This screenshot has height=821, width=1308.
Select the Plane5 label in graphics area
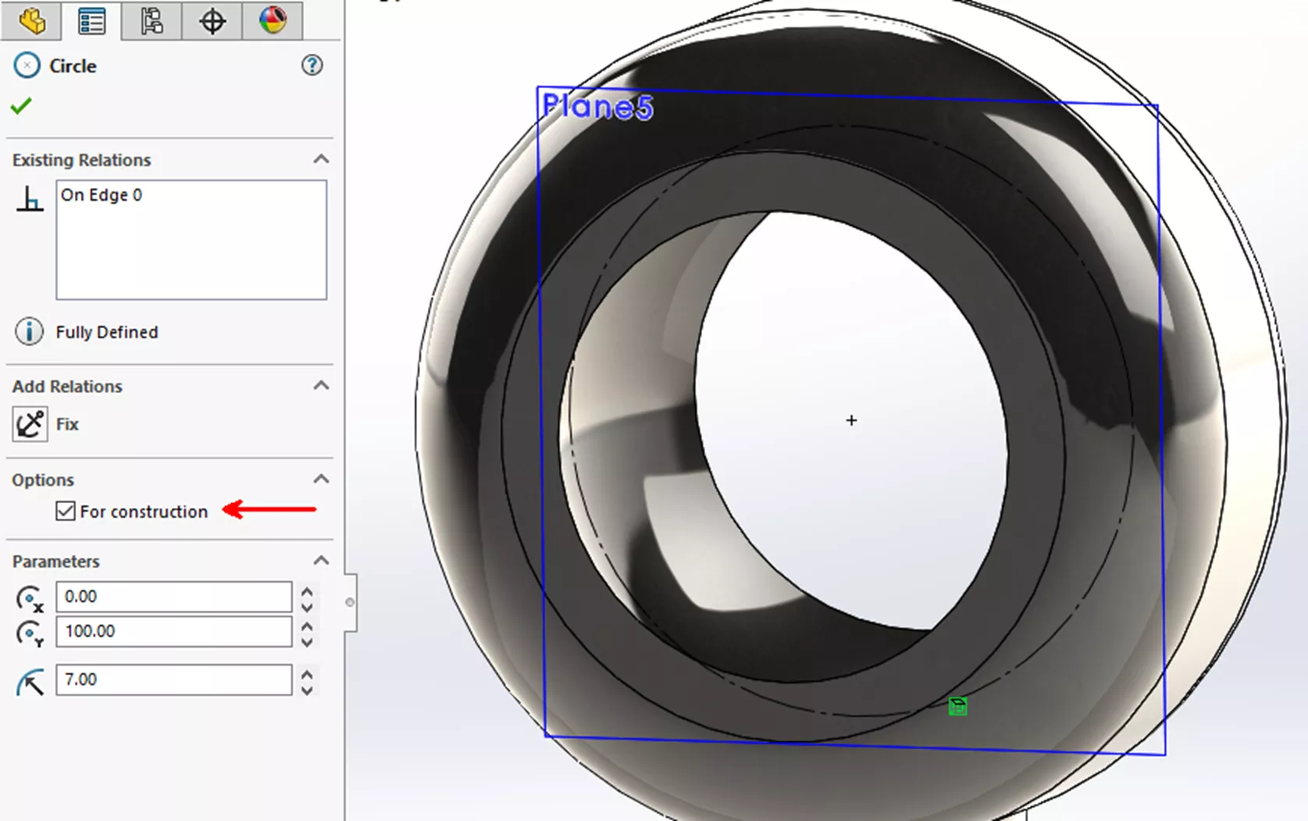click(598, 106)
